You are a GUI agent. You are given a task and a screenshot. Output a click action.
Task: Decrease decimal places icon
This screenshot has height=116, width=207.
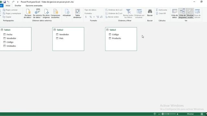[x=101, y=17]
